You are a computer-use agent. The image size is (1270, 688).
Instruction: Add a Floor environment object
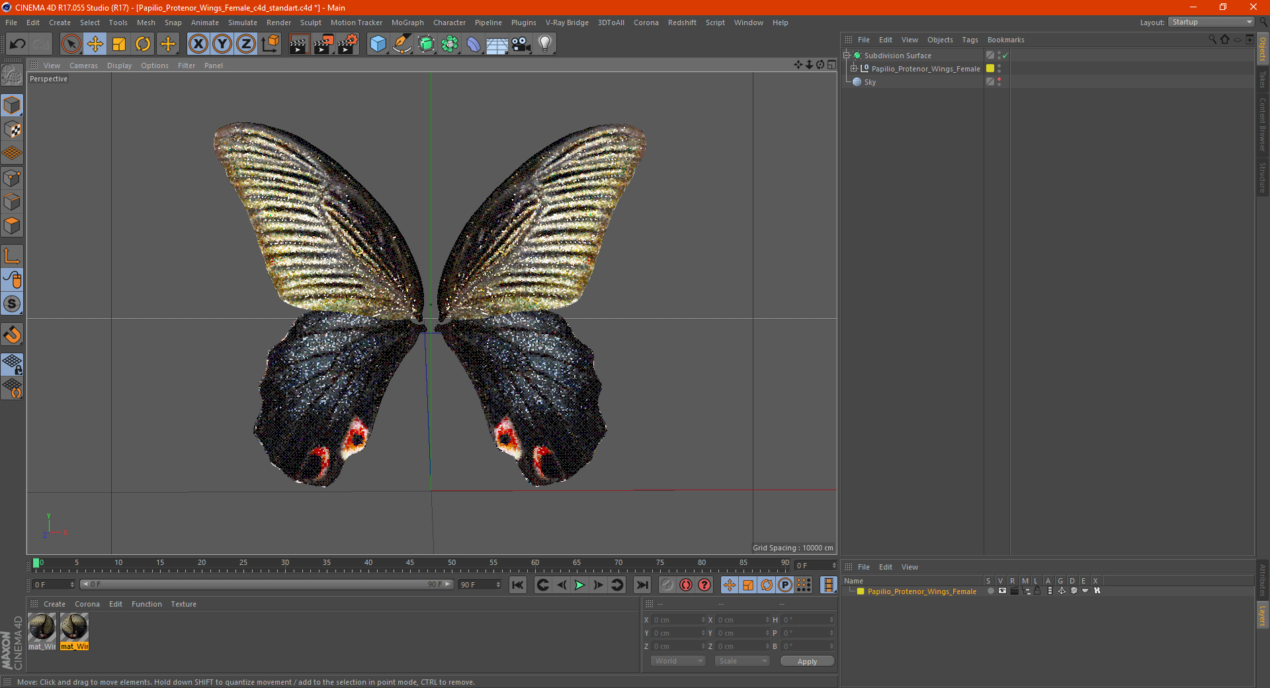(x=497, y=44)
